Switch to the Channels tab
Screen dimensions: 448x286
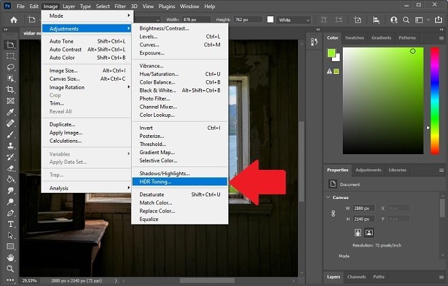356,277
